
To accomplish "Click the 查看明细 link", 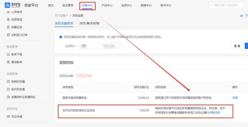I will [215, 113].
